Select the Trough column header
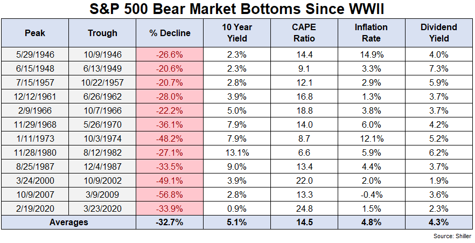This screenshot has width=475, height=243. coord(102,33)
